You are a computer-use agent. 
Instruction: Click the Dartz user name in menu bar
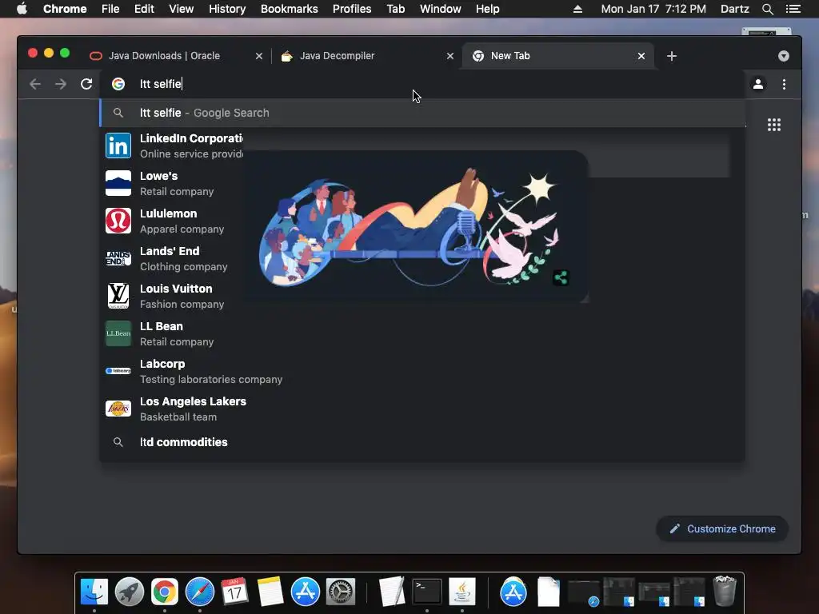735,9
